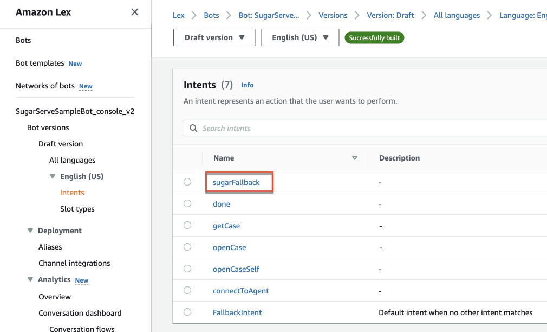547x332 pixels.
Task: Open the connectToAgent intent
Action: coord(240,291)
